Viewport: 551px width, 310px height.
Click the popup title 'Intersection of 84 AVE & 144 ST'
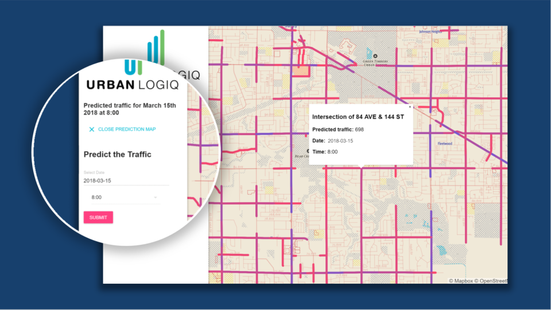click(358, 117)
